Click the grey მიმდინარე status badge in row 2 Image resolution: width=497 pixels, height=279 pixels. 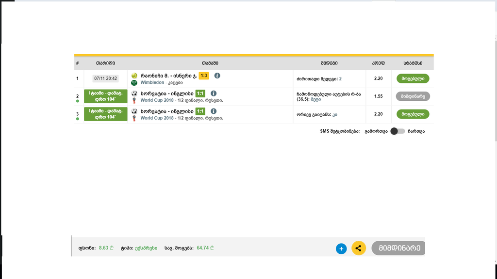[x=413, y=96]
